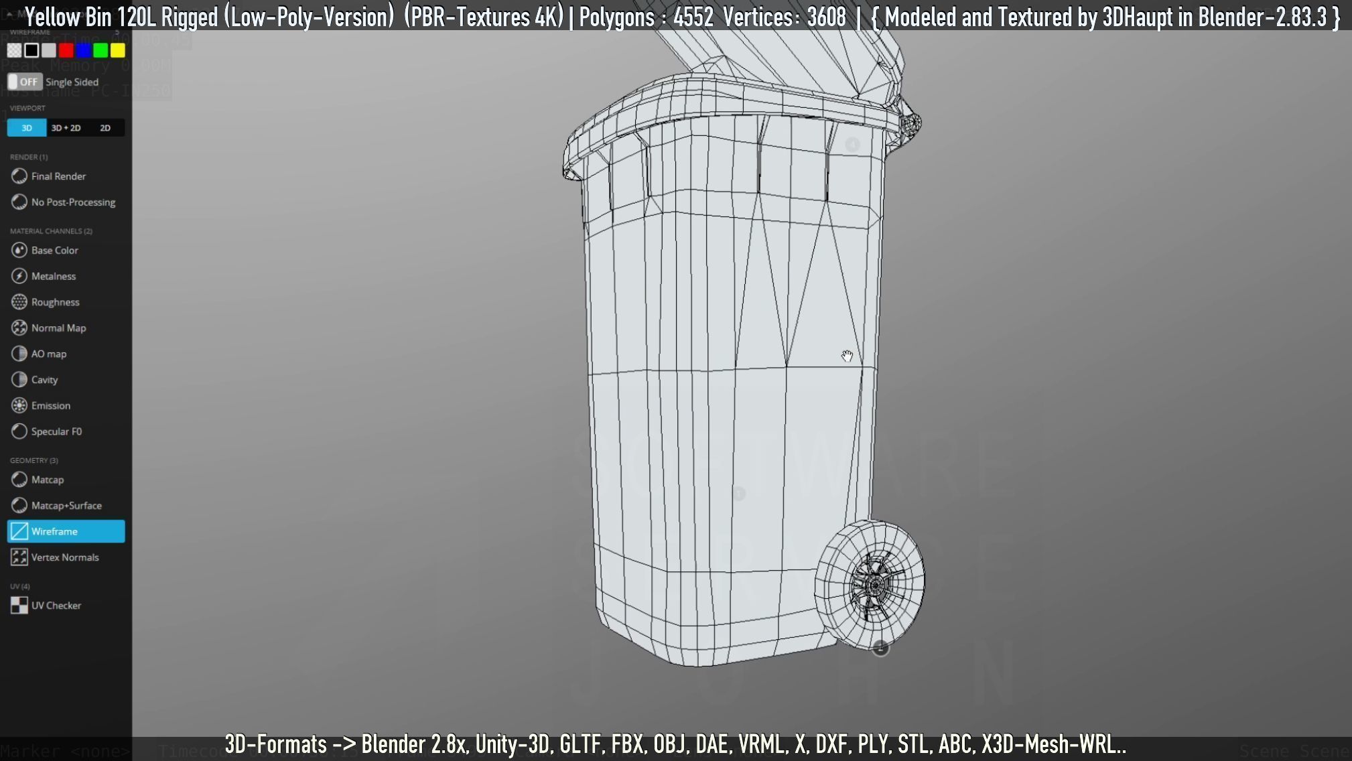The width and height of the screenshot is (1352, 761).
Task: Set wireframe color to green
Action: [100, 50]
